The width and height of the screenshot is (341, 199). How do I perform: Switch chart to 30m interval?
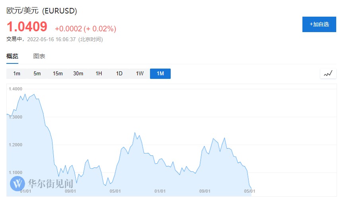click(78, 74)
